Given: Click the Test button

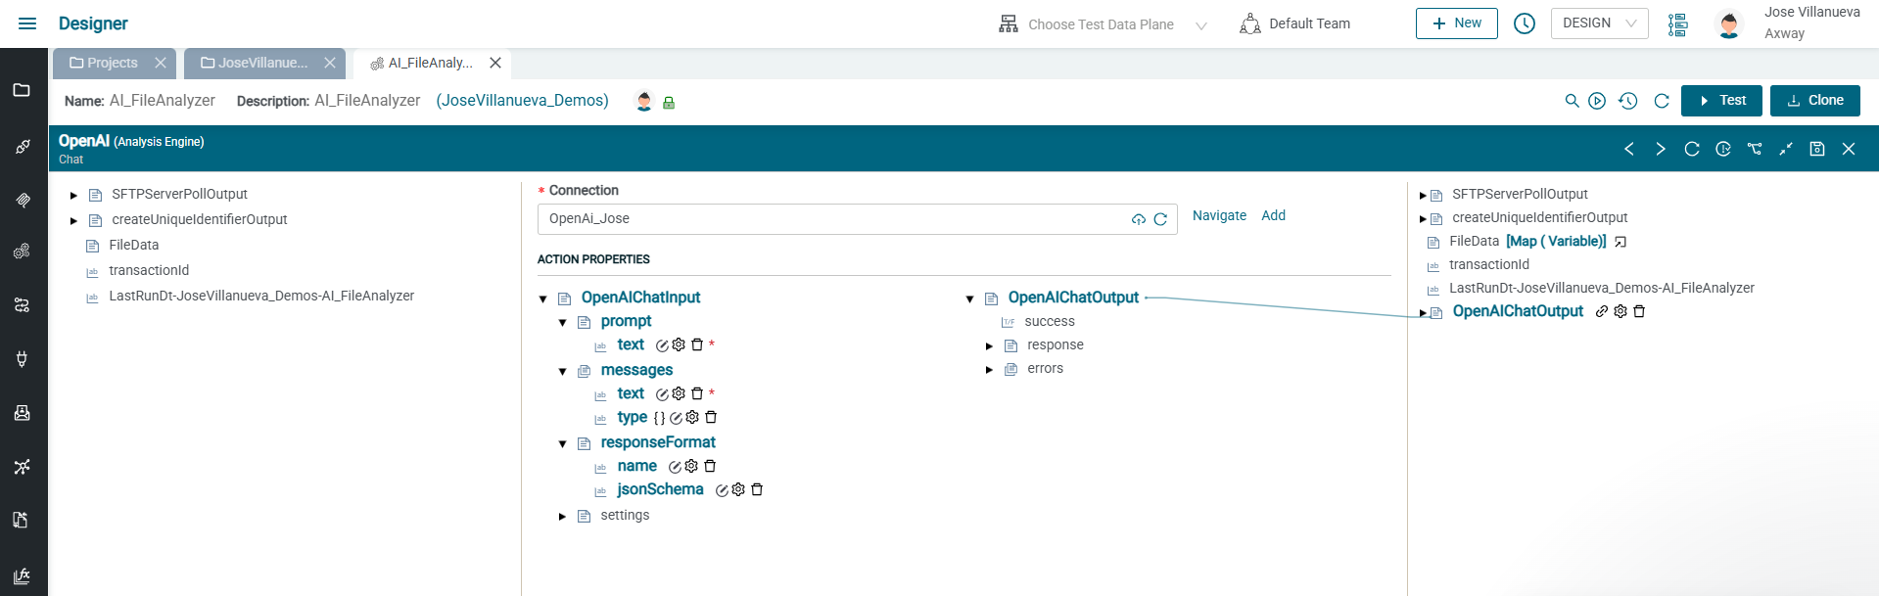Looking at the screenshot, I should tap(1722, 101).
